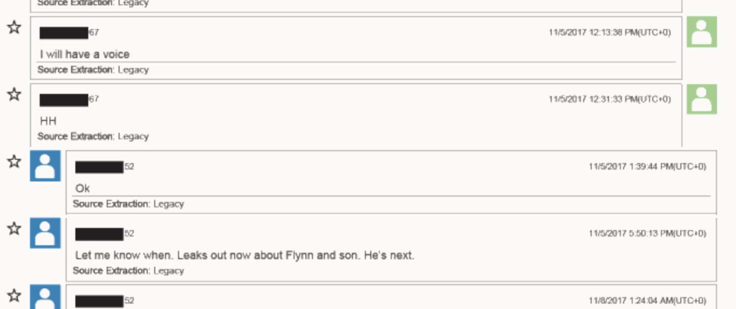Click the "HH" message text
The width and height of the screenshot is (736, 309).
[x=49, y=121]
